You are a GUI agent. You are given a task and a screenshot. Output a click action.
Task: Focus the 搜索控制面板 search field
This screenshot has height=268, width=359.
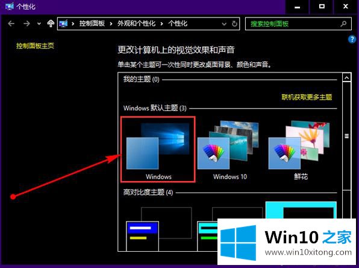(x=298, y=24)
